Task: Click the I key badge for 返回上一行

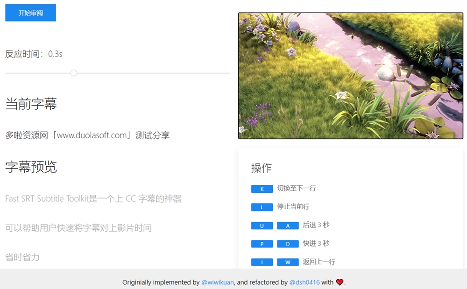Action: pyautogui.click(x=262, y=262)
